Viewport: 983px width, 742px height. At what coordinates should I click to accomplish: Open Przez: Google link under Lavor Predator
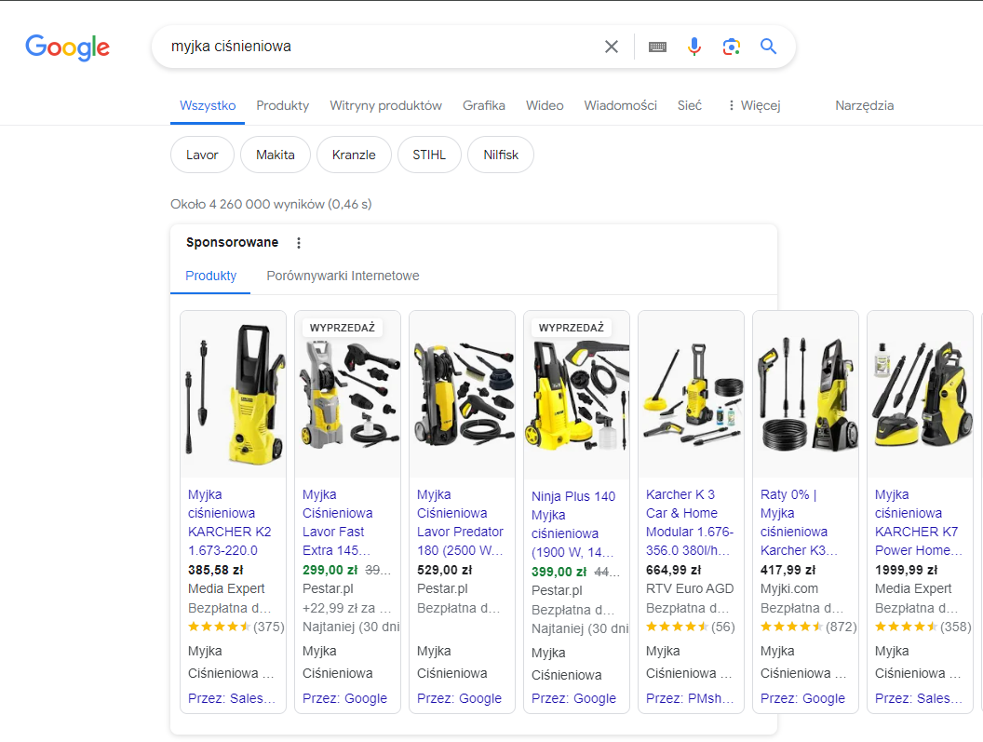pyautogui.click(x=460, y=699)
